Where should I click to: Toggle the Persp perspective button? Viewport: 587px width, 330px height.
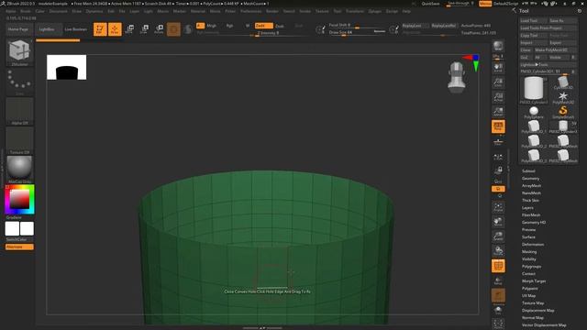point(498,126)
